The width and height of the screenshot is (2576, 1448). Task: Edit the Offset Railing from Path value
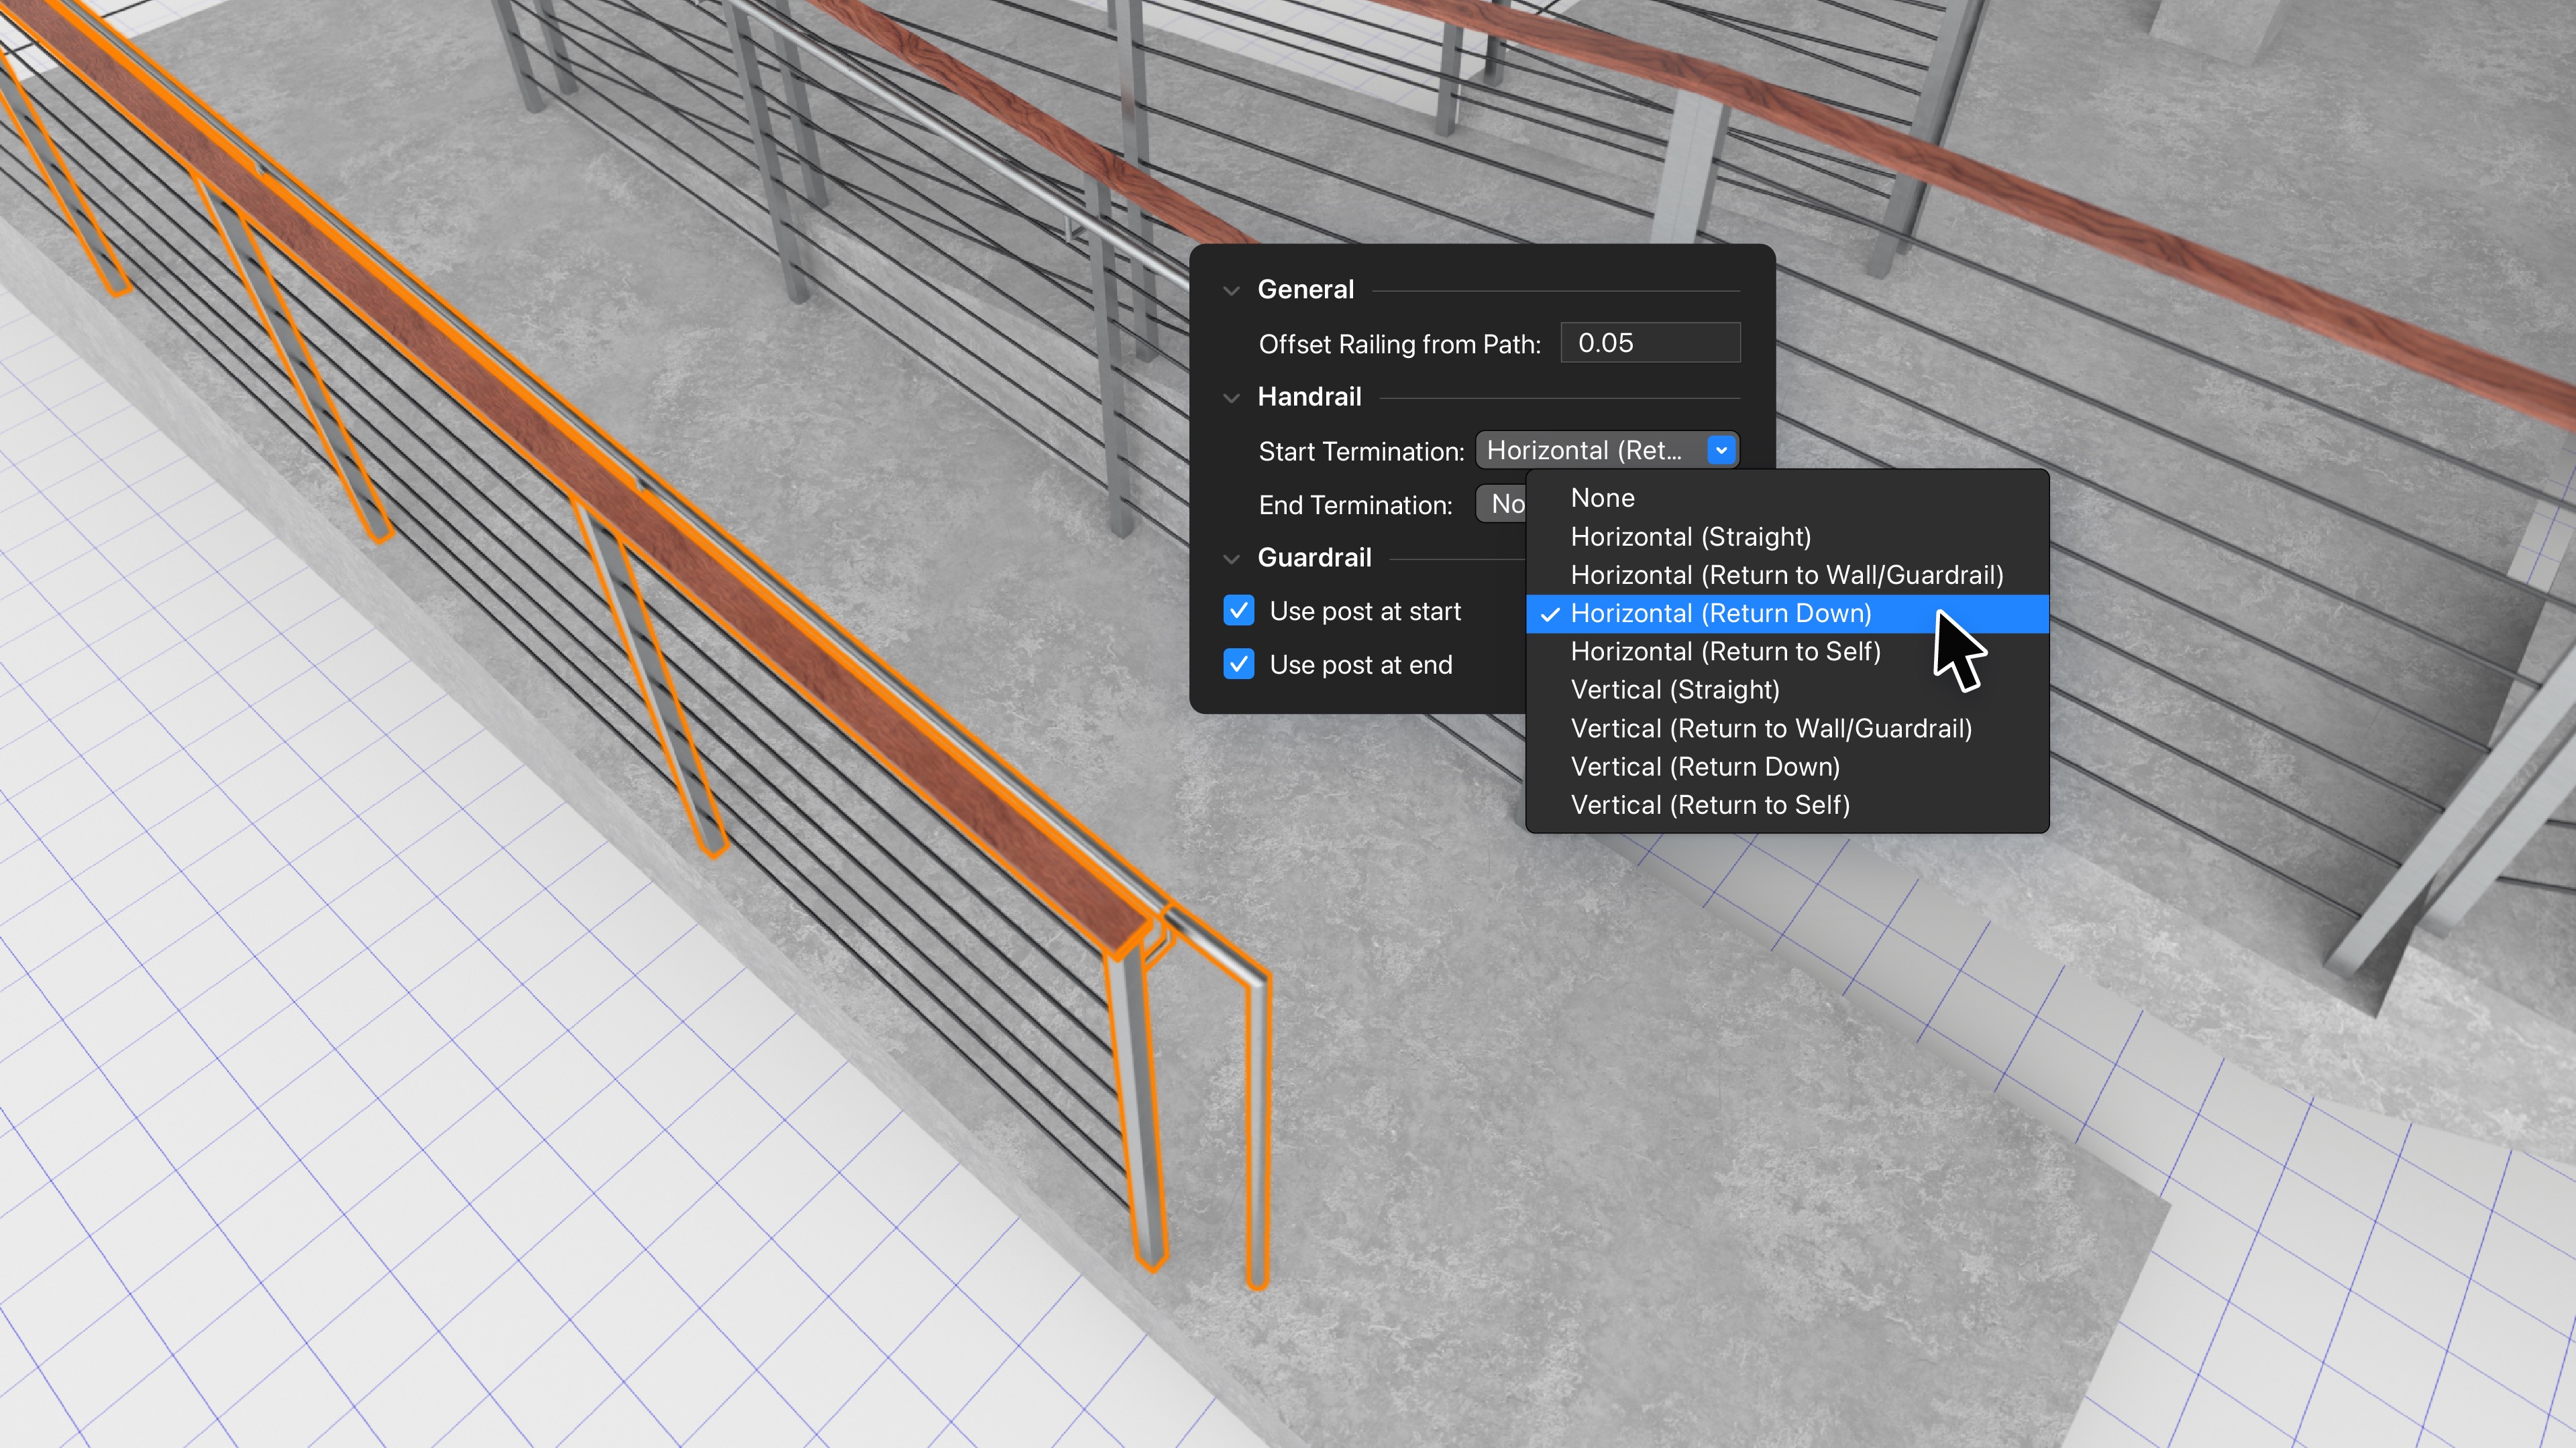click(1649, 343)
